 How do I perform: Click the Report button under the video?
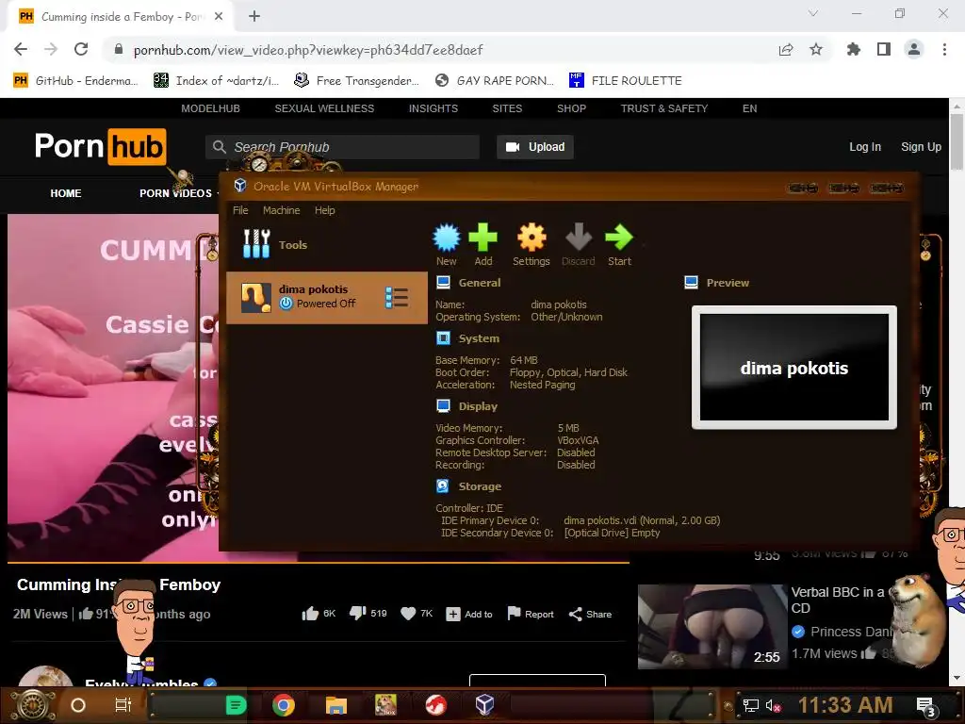tap(531, 614)
